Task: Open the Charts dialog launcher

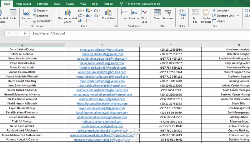Action: point(115,26)
